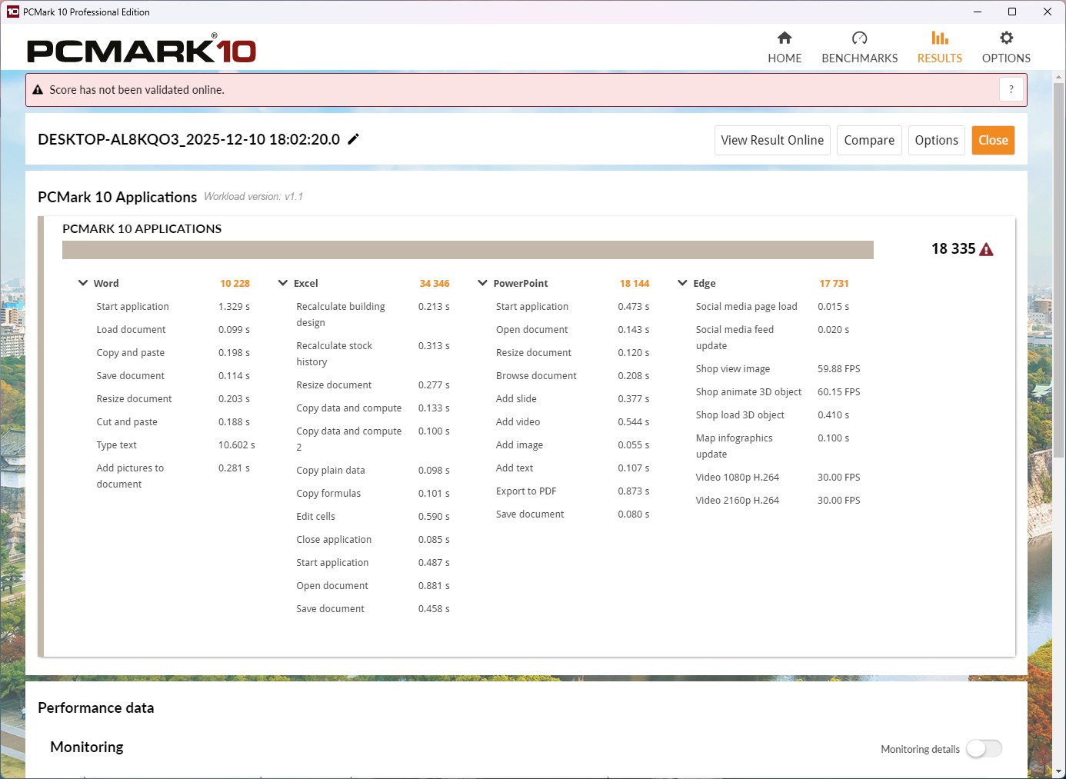
Task: Click the Results bar chart icon
Action: tap(939, 38)
